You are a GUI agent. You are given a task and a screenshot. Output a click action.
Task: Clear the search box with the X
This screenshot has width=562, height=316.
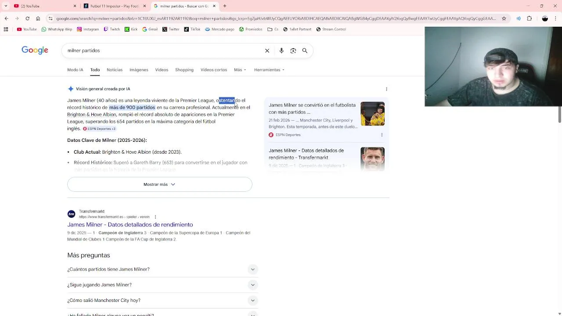[267, 50]
